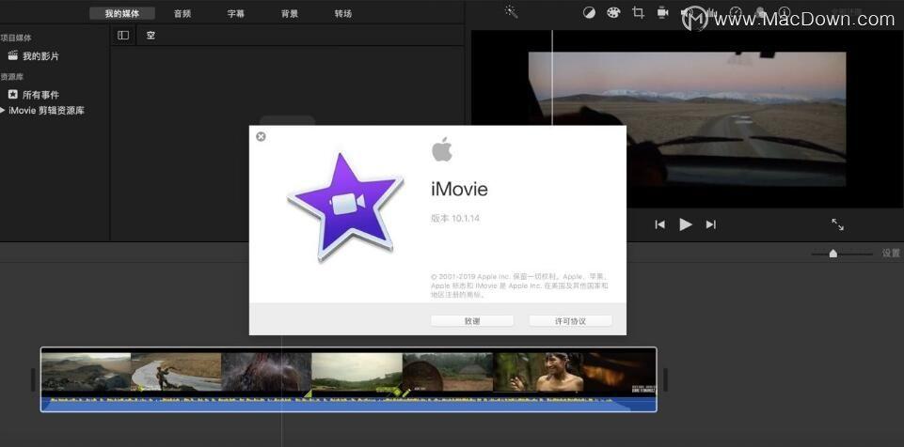The image size is (904, 447).
Task: Toggle the media sidebar panel icon
Action: pyautogui.click(x=123, y=35)
